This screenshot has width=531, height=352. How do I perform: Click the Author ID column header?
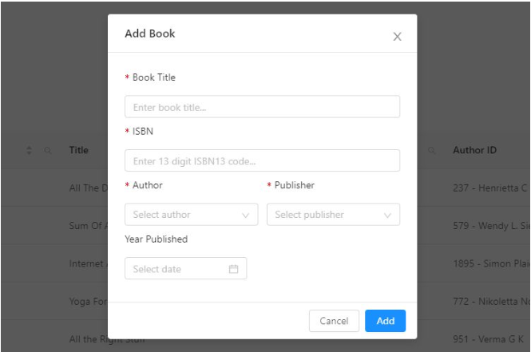coord(475,150)
